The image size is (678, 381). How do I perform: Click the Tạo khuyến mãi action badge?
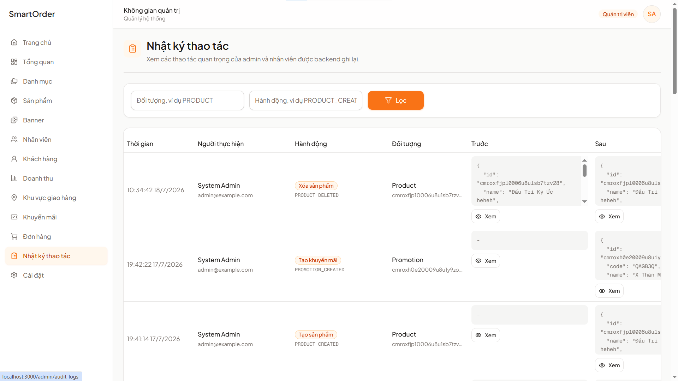[318, 260]
